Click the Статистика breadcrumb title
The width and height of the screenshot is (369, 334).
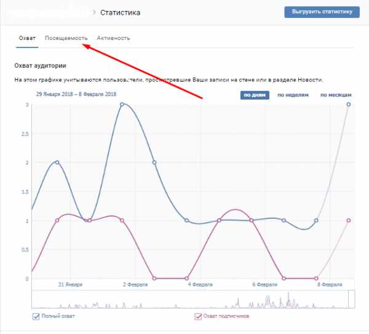point(121,12)
